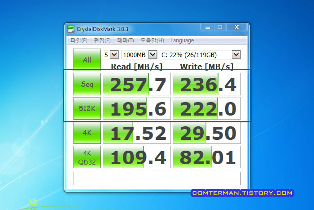Click the 4K read result 17.52
The image size is (314, 210).
pyautogui.click(x=137, y=133)
